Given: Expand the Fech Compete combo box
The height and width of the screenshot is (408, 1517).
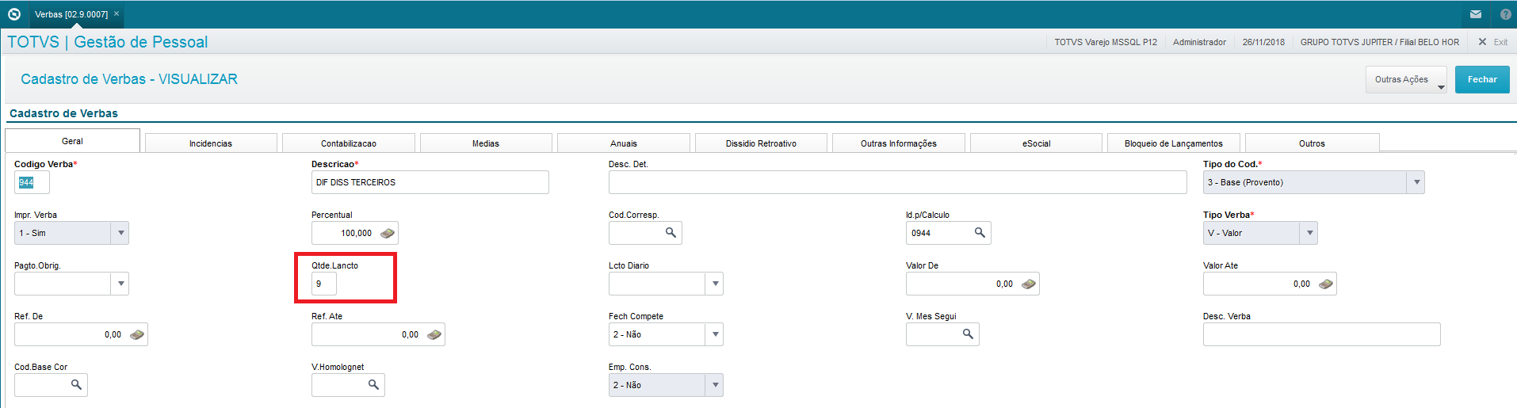Looking at the screenshot, I should 715,334.
